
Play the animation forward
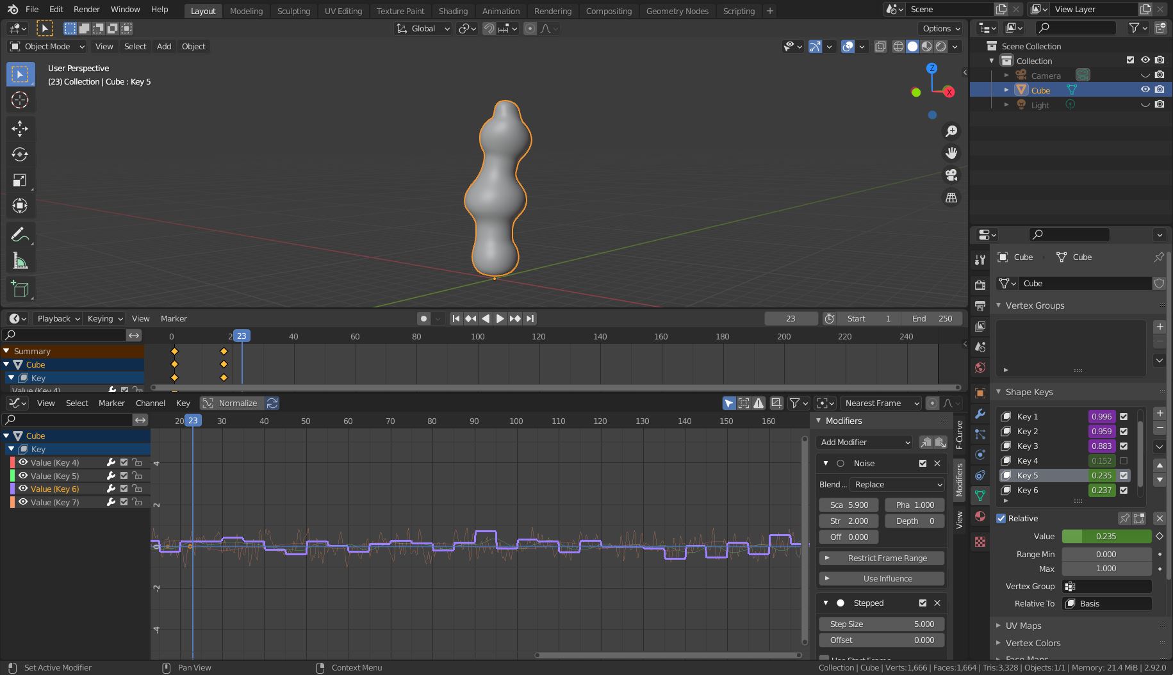[500, 318]
